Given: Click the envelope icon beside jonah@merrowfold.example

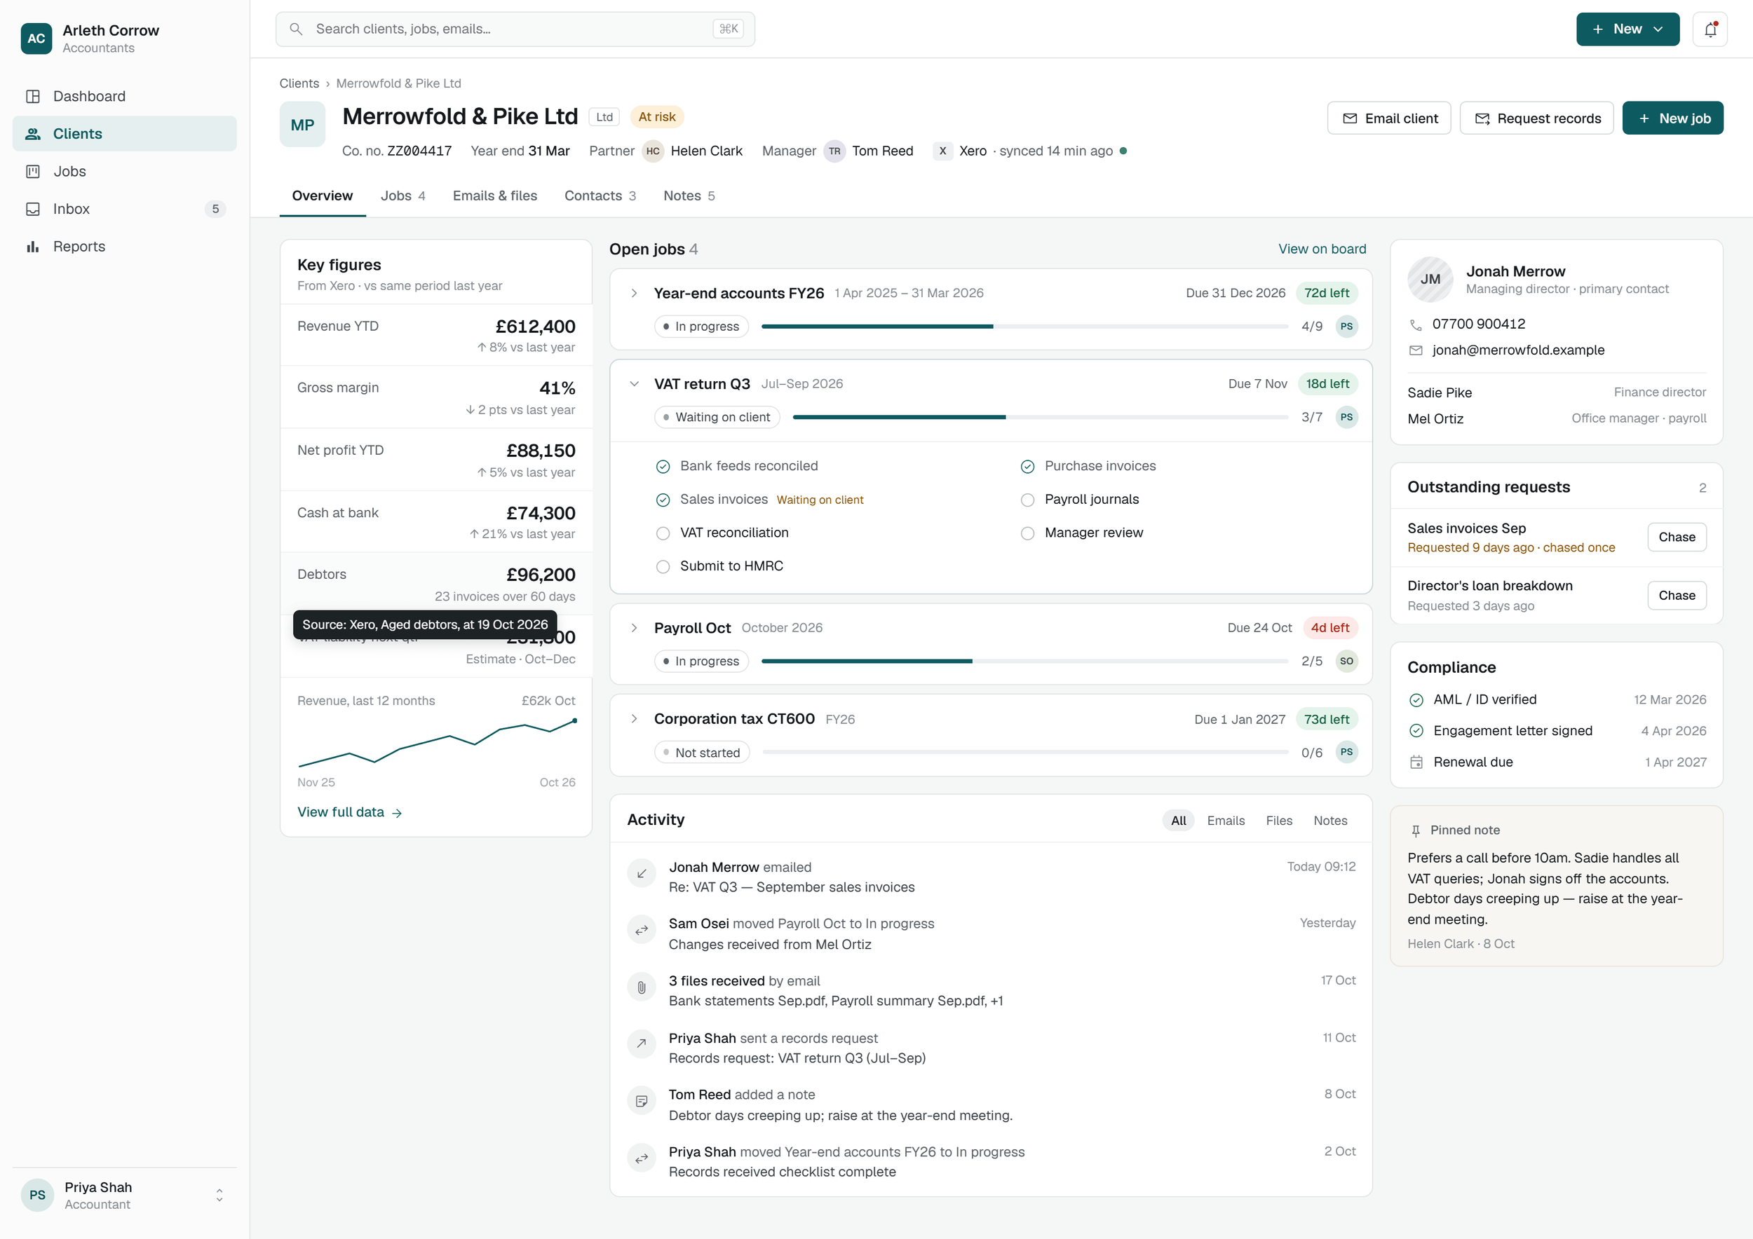Looking at the screenshot, I should [x=1416, y=351].
